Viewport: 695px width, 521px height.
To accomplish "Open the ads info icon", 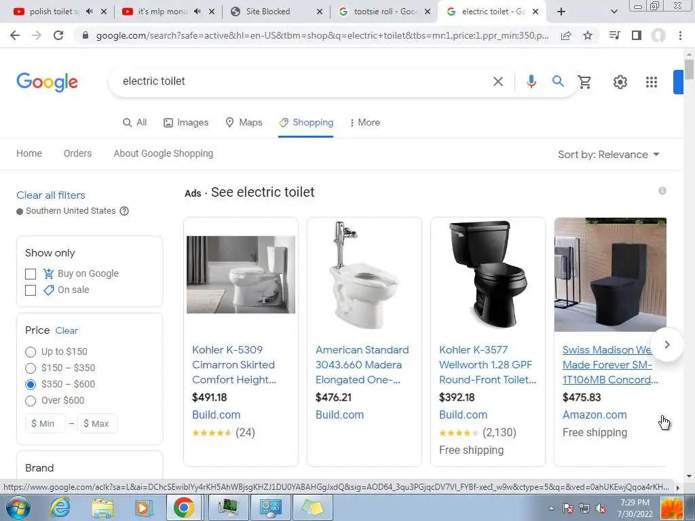I will [662, 191].
